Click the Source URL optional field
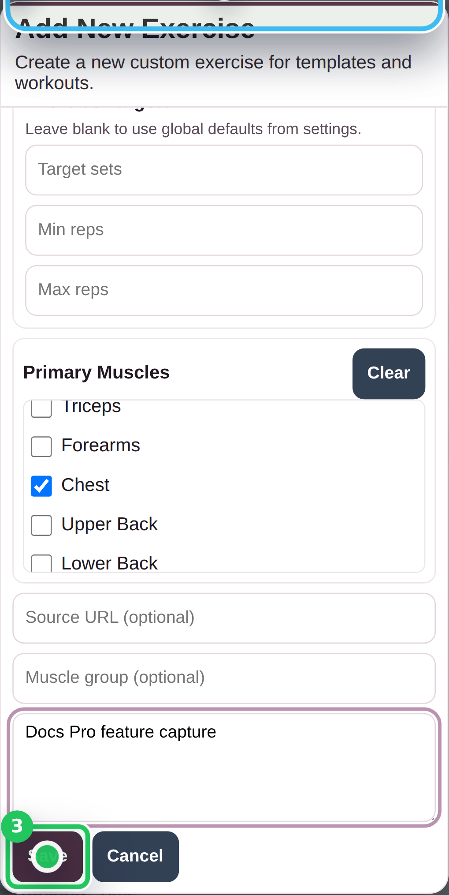Screen dimensions: 449x895 (224, 617)
